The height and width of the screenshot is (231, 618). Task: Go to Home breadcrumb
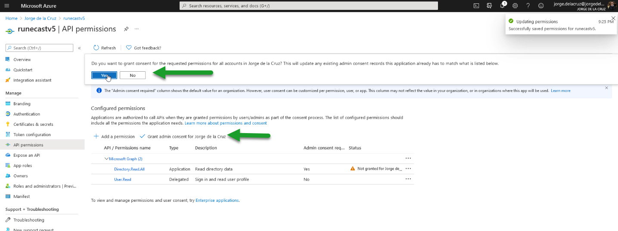pos(11,18)
